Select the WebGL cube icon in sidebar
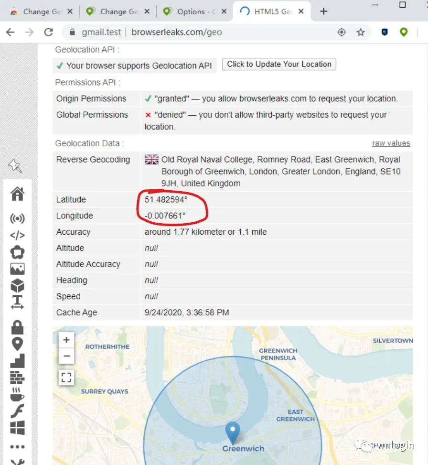This screenshot has height=465, width=428. (x=17, y=285)
